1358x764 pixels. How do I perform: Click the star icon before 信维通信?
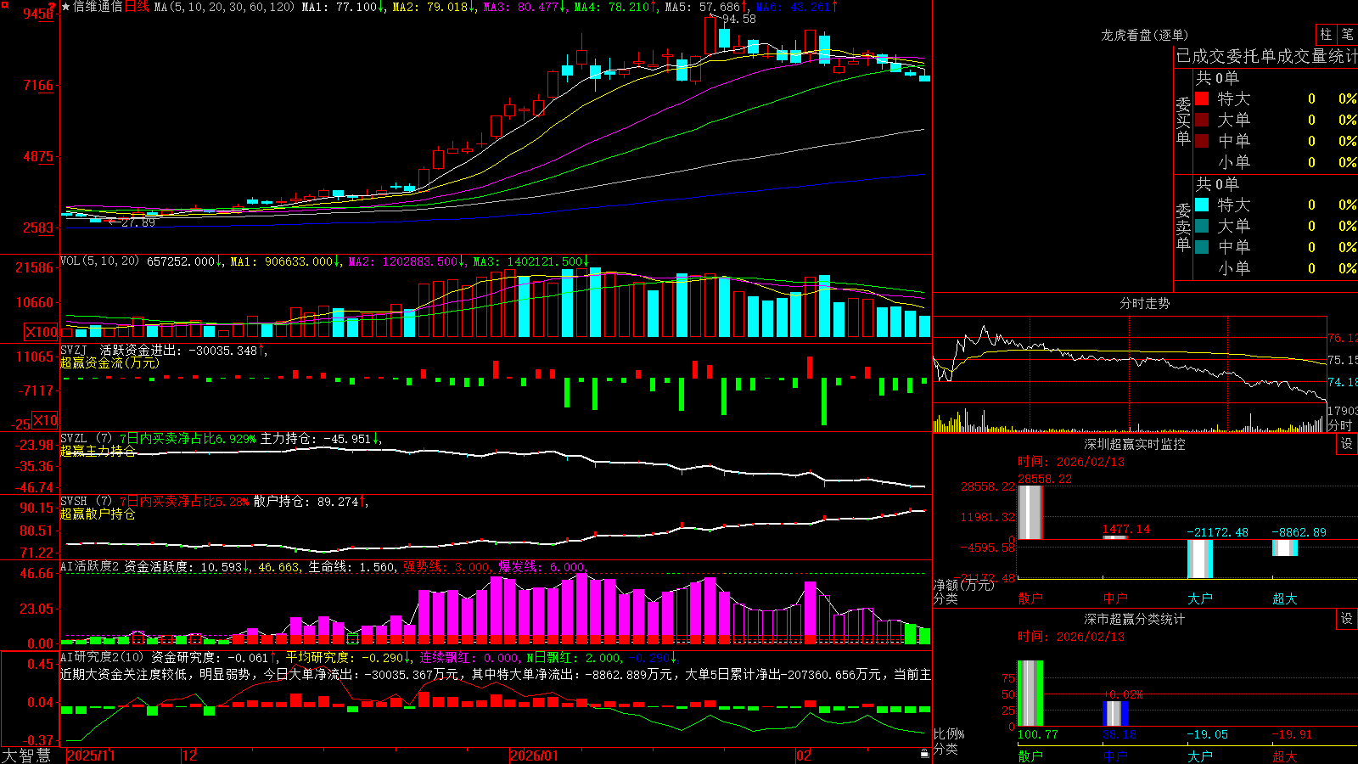[66, 7]
